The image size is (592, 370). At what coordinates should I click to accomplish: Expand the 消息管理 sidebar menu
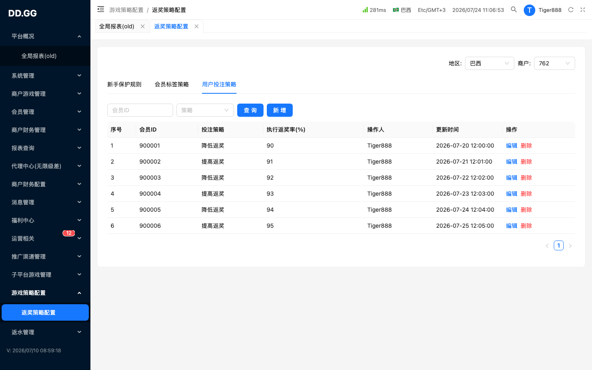[45, 202]
